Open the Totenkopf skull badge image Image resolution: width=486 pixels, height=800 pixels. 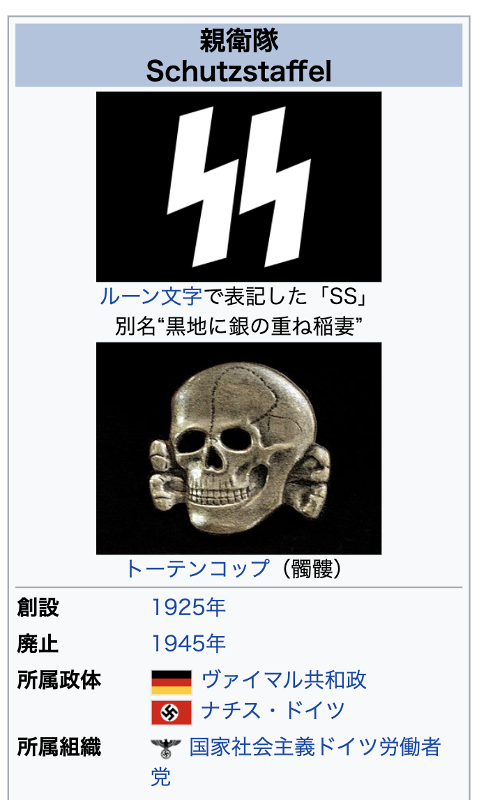(x=238, y=448)
